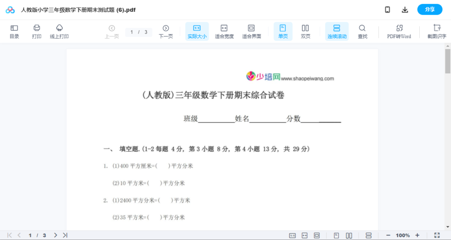Select 实际大小 actual size mode

pos(197,31)
